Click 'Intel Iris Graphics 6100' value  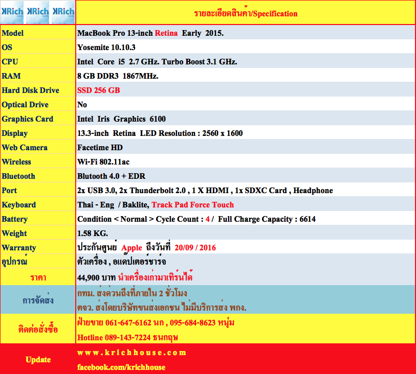121,119
